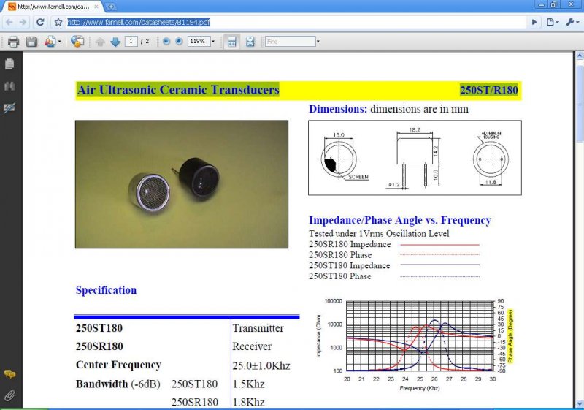The height and width of the screenshot is (410, 584).
Task: Bookmark this page with the star
Action: click(58, 22)
